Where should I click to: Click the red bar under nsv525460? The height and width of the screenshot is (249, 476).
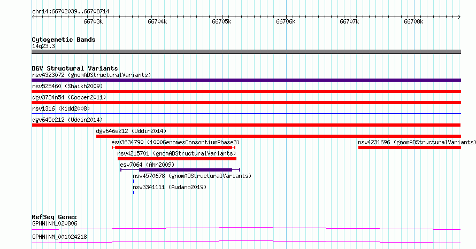coord(246,91)
